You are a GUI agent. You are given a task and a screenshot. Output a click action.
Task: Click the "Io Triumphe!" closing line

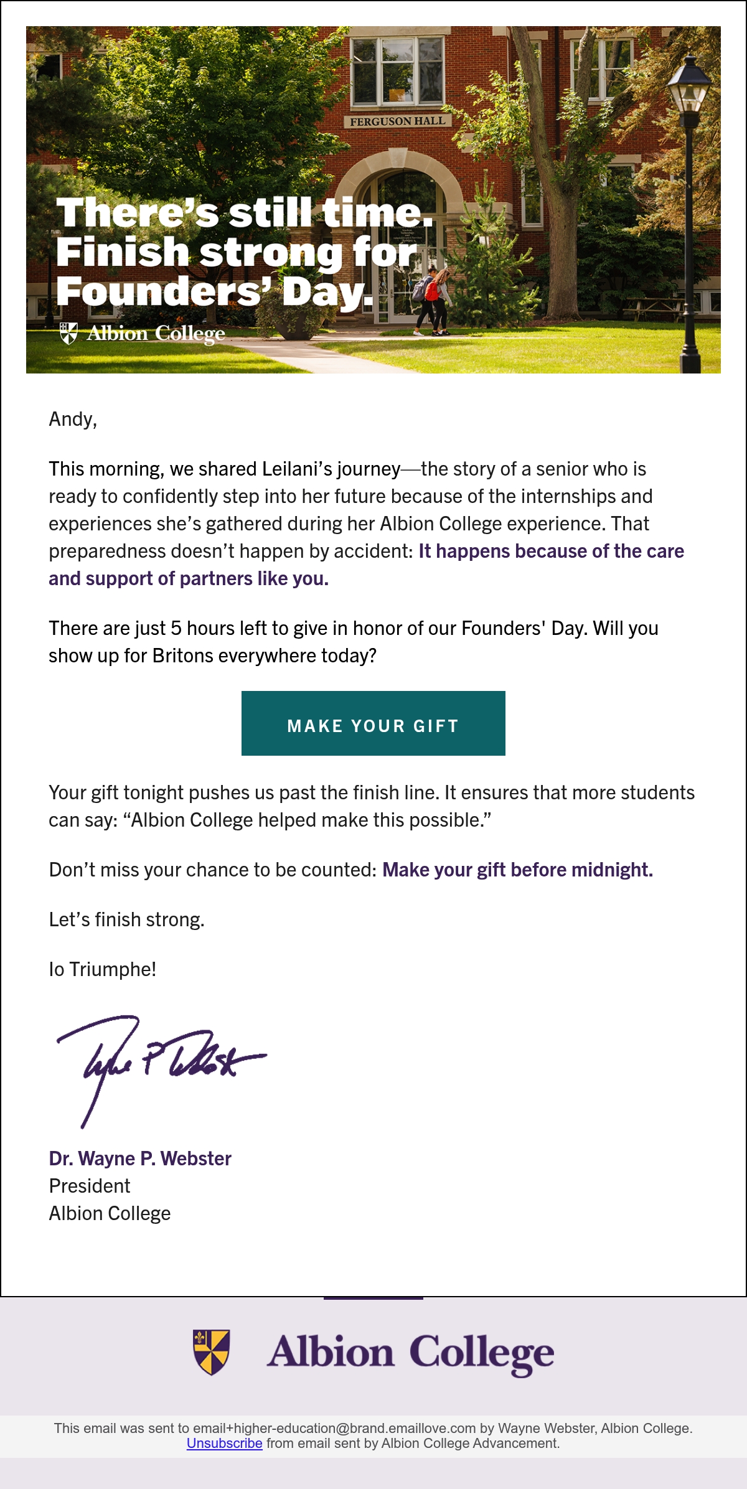[x=103, y=969]
